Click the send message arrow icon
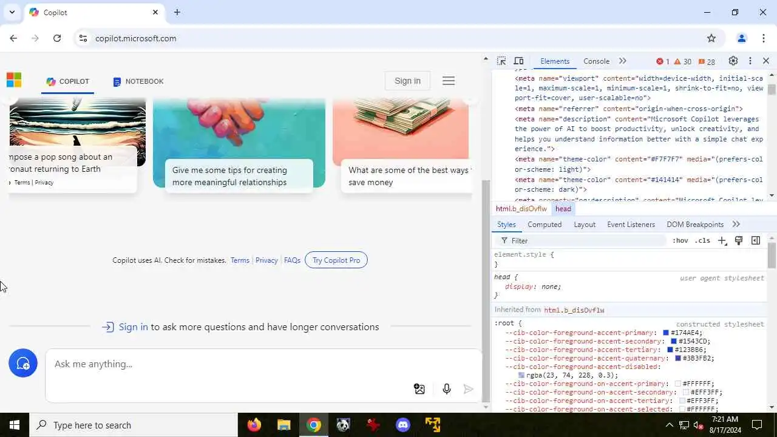Viewport: 777px width, 437px height. coord(468,389)
